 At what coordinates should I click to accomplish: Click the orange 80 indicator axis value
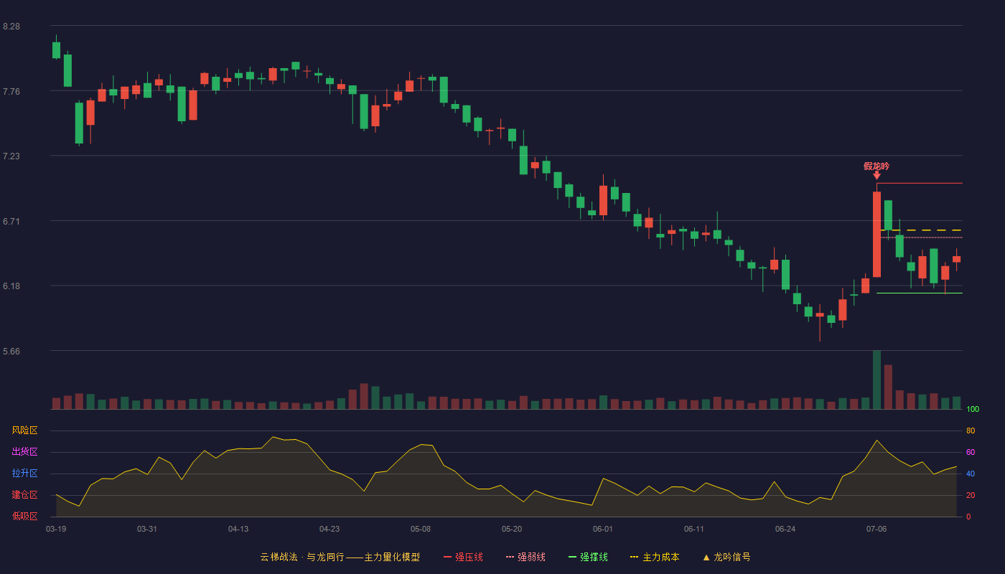(971, 430)
